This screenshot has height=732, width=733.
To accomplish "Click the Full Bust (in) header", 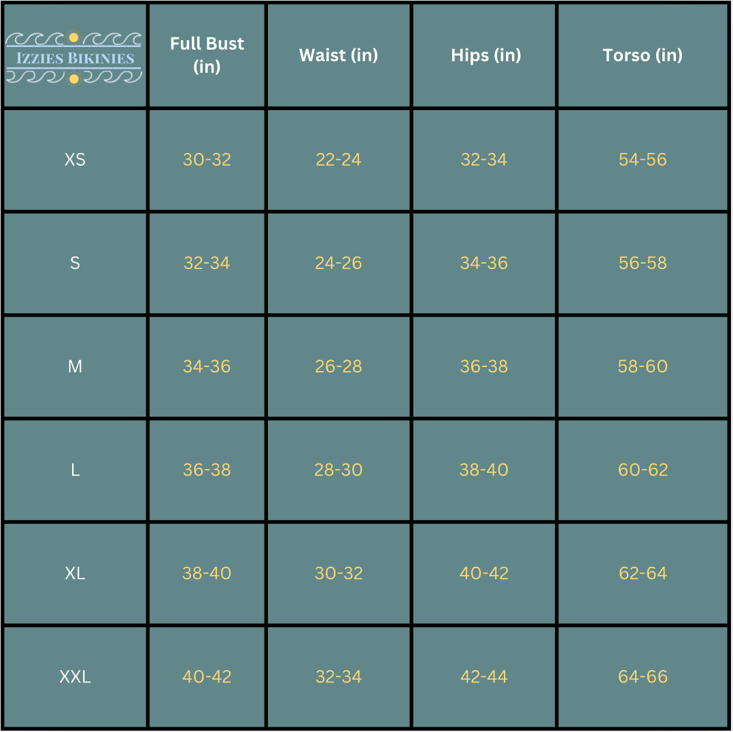I will (x=207, y=55).
